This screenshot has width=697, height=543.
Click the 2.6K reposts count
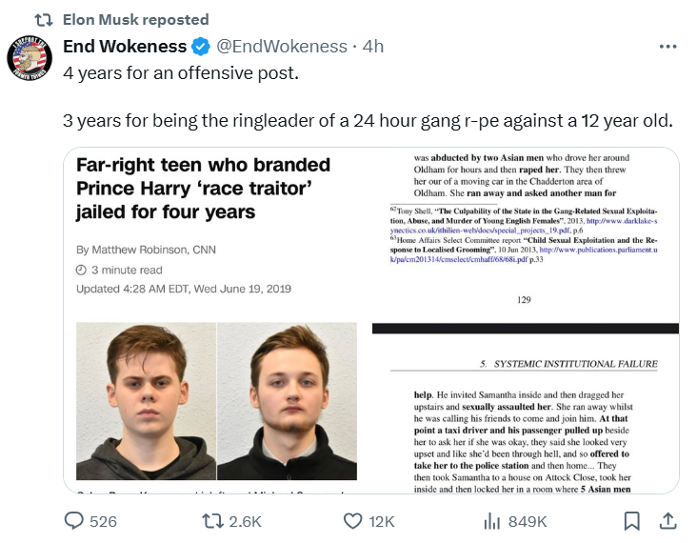click(x=245, y=522)
